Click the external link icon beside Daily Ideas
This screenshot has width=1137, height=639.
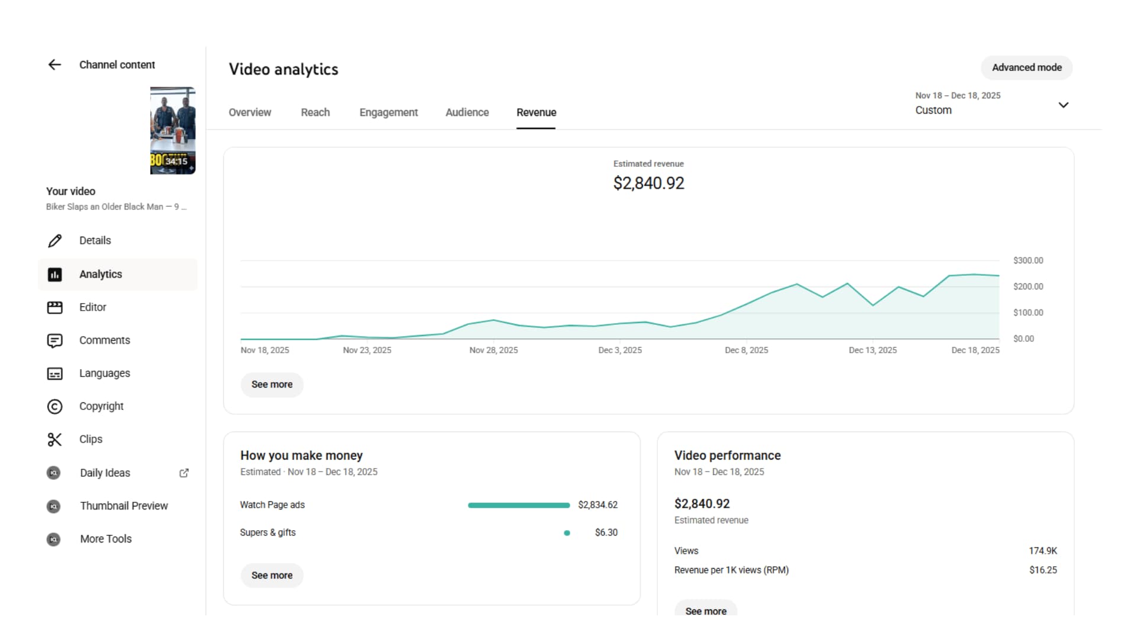click(184, 473)
